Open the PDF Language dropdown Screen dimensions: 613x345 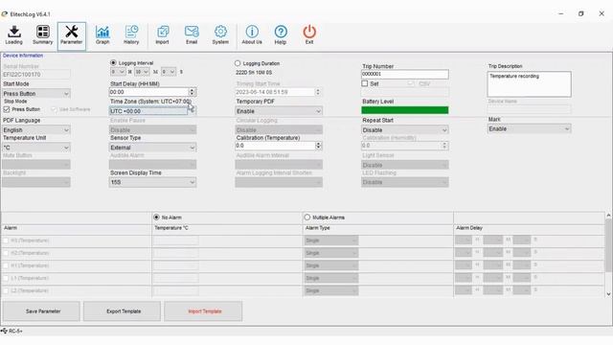click(36, 130)
